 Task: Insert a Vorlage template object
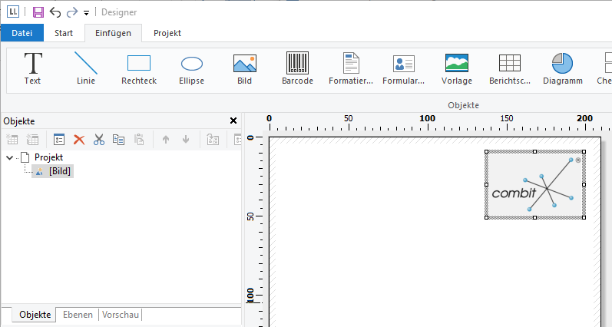[457, 68]
